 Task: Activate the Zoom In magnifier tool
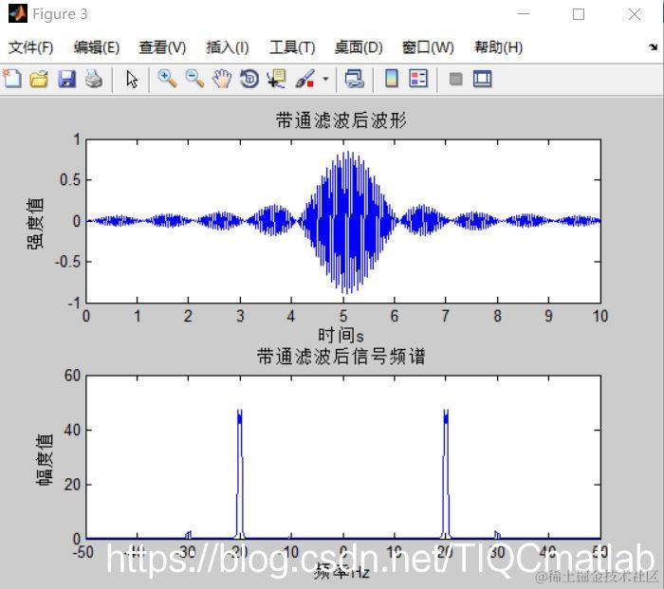tap(167, 79)
